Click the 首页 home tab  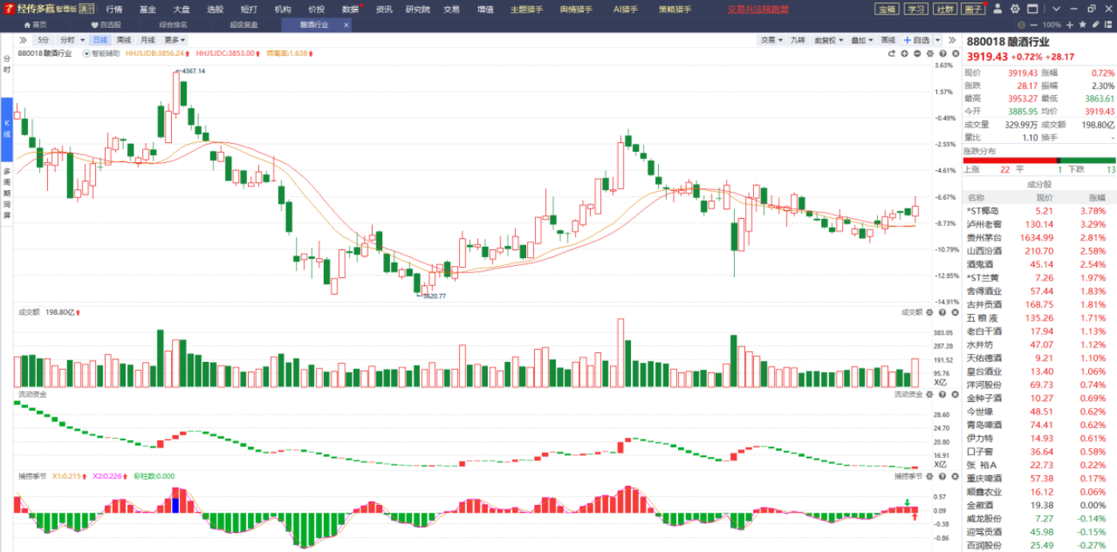[x=34, y=25]
